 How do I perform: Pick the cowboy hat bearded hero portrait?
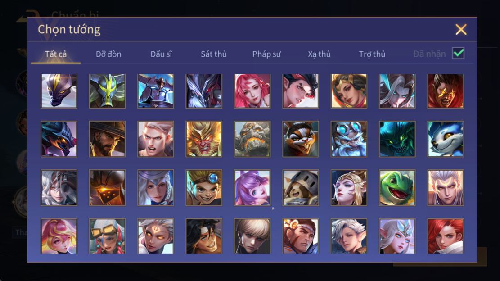coord(107,139)
